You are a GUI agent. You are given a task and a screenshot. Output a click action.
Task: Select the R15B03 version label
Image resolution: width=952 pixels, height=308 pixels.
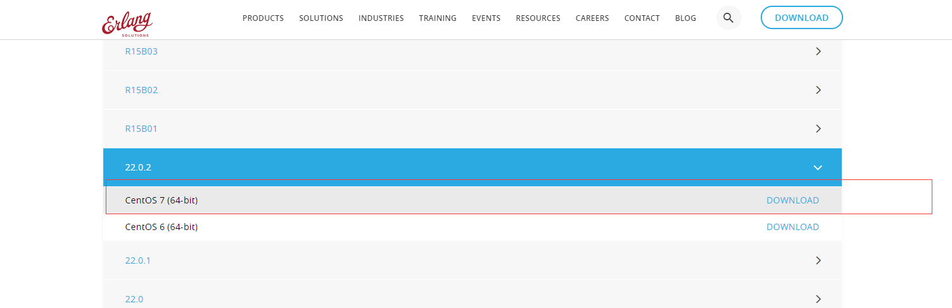[x=141, y=51]
